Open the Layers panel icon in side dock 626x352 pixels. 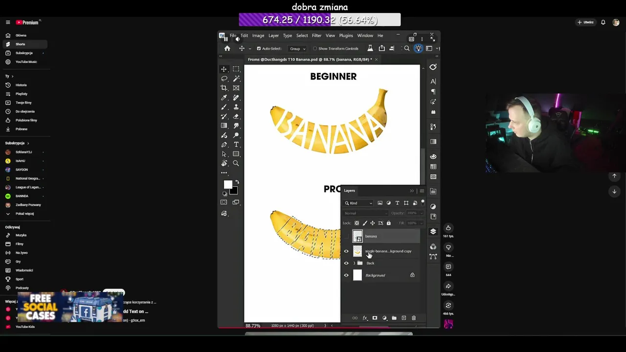tap(433, 231)
